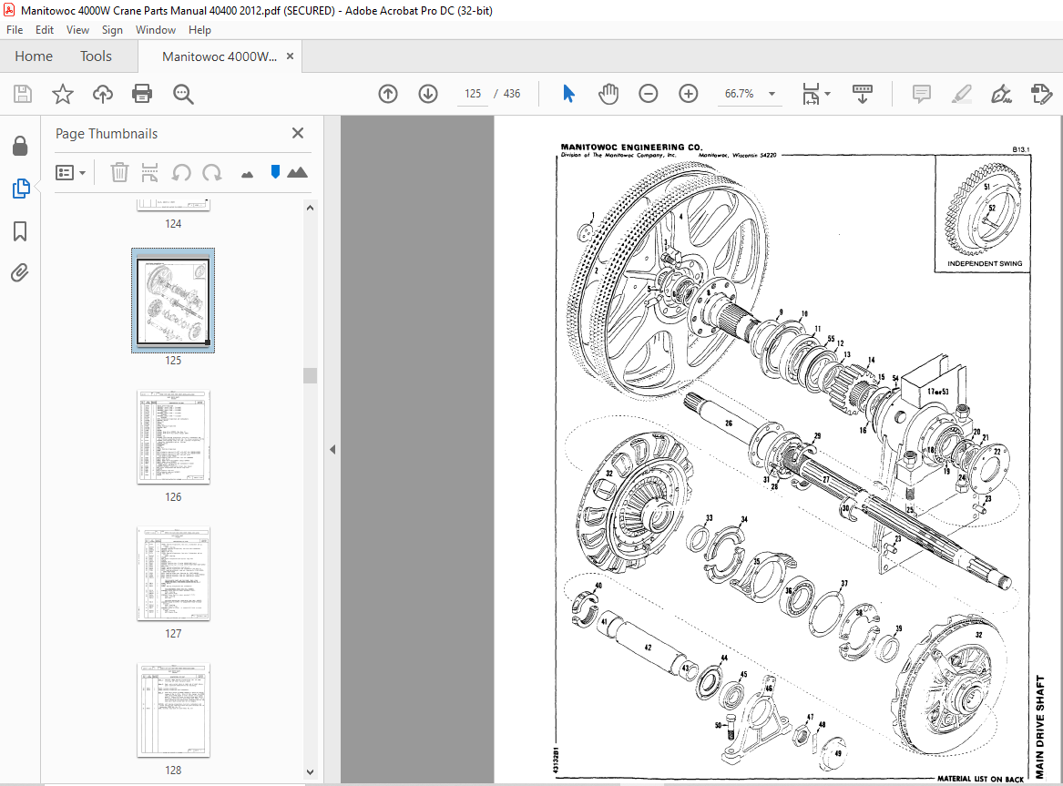Switch to the Tools tab
This screenshot has height=786, width=1063.
(96, 56)
